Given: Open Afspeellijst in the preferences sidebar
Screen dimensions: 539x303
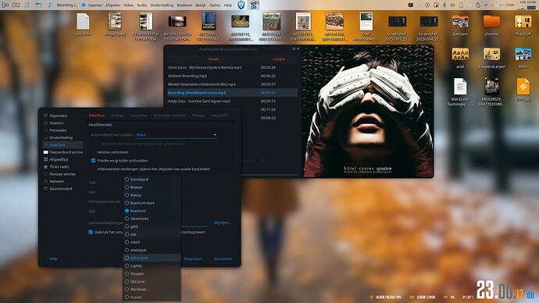Looking at the screenshot, I should coord(59,159).
